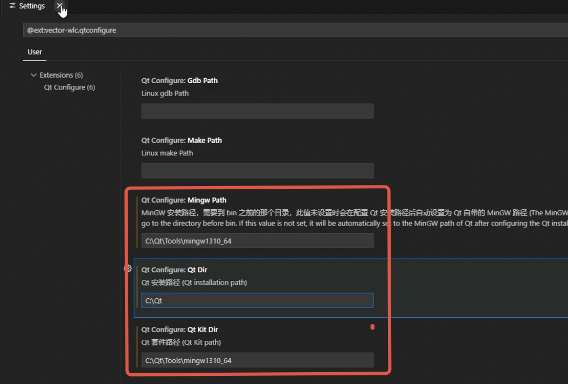Click the Qt Configure: Qt Kit Dir title
Image resolution: width=568 pixels, height=384 pixels.
[179, 330]
